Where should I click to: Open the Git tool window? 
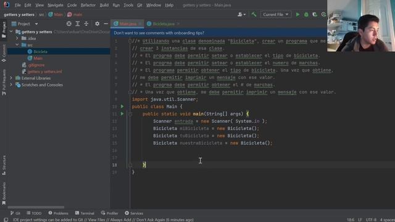tap(15, 213)
